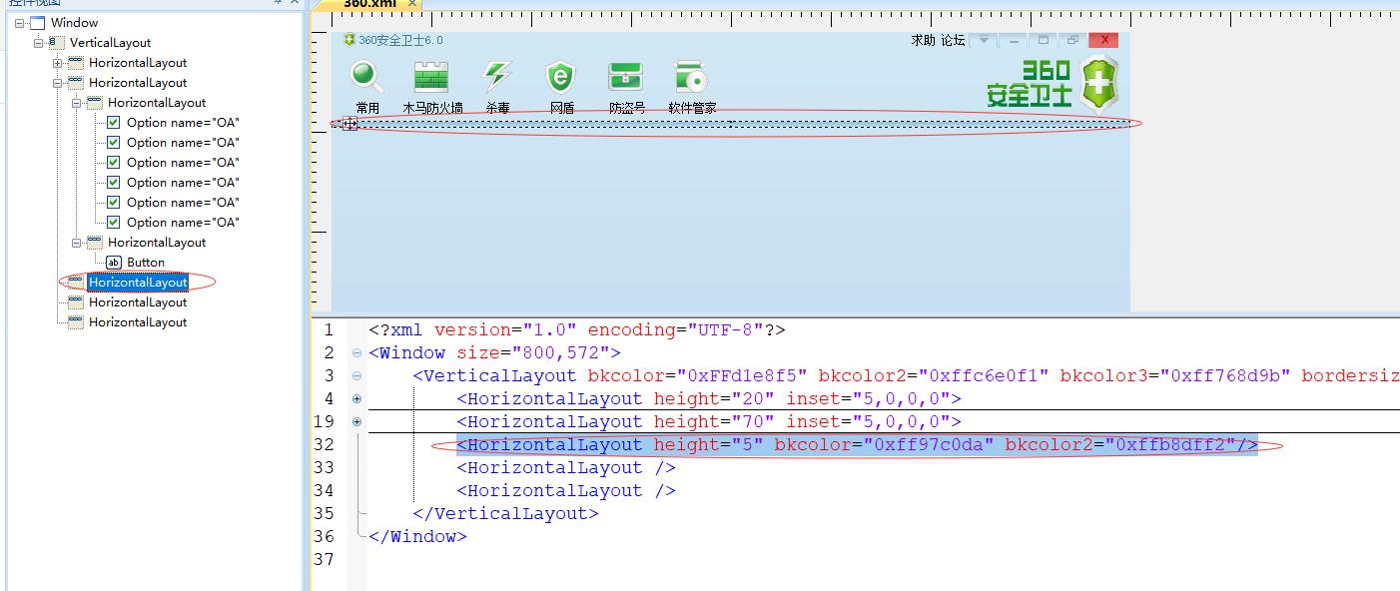Uncheck the first Option name="OA" checkbox

pyautogui.click(x=114, y=122)
